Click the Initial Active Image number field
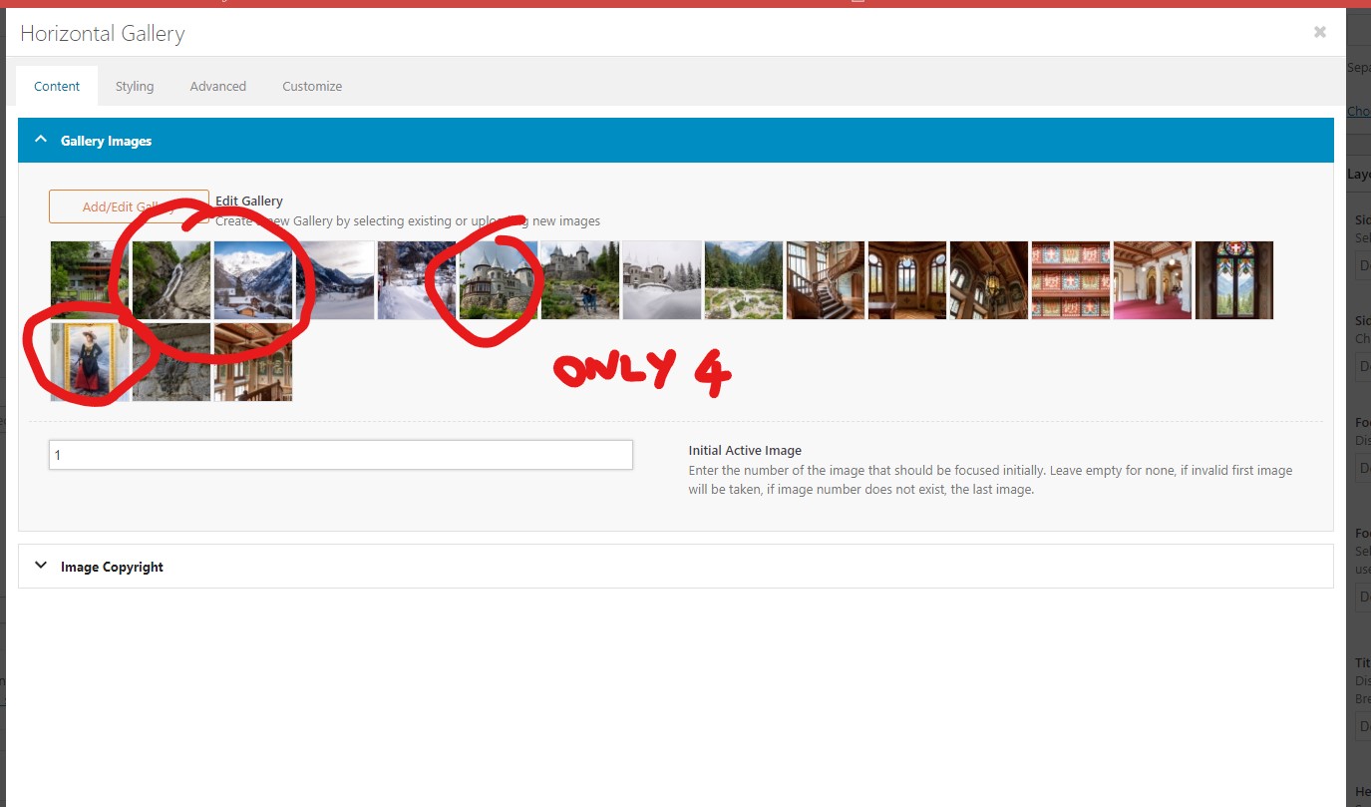The image size is (1371, 807). pyautogui.click(x=340, y=455)
